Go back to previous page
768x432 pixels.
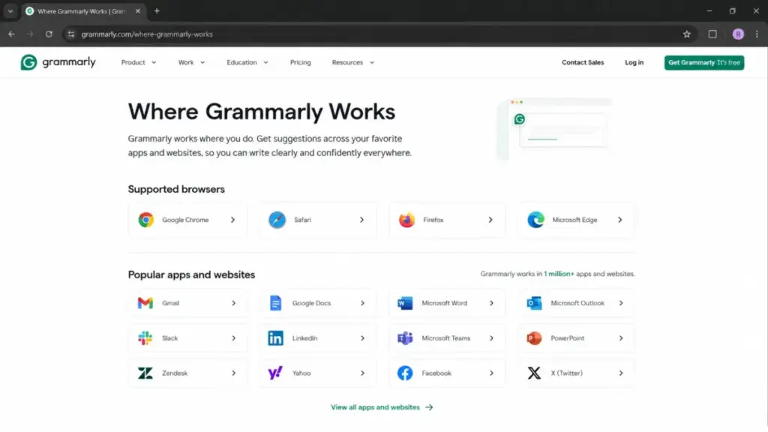click(11, 34)
